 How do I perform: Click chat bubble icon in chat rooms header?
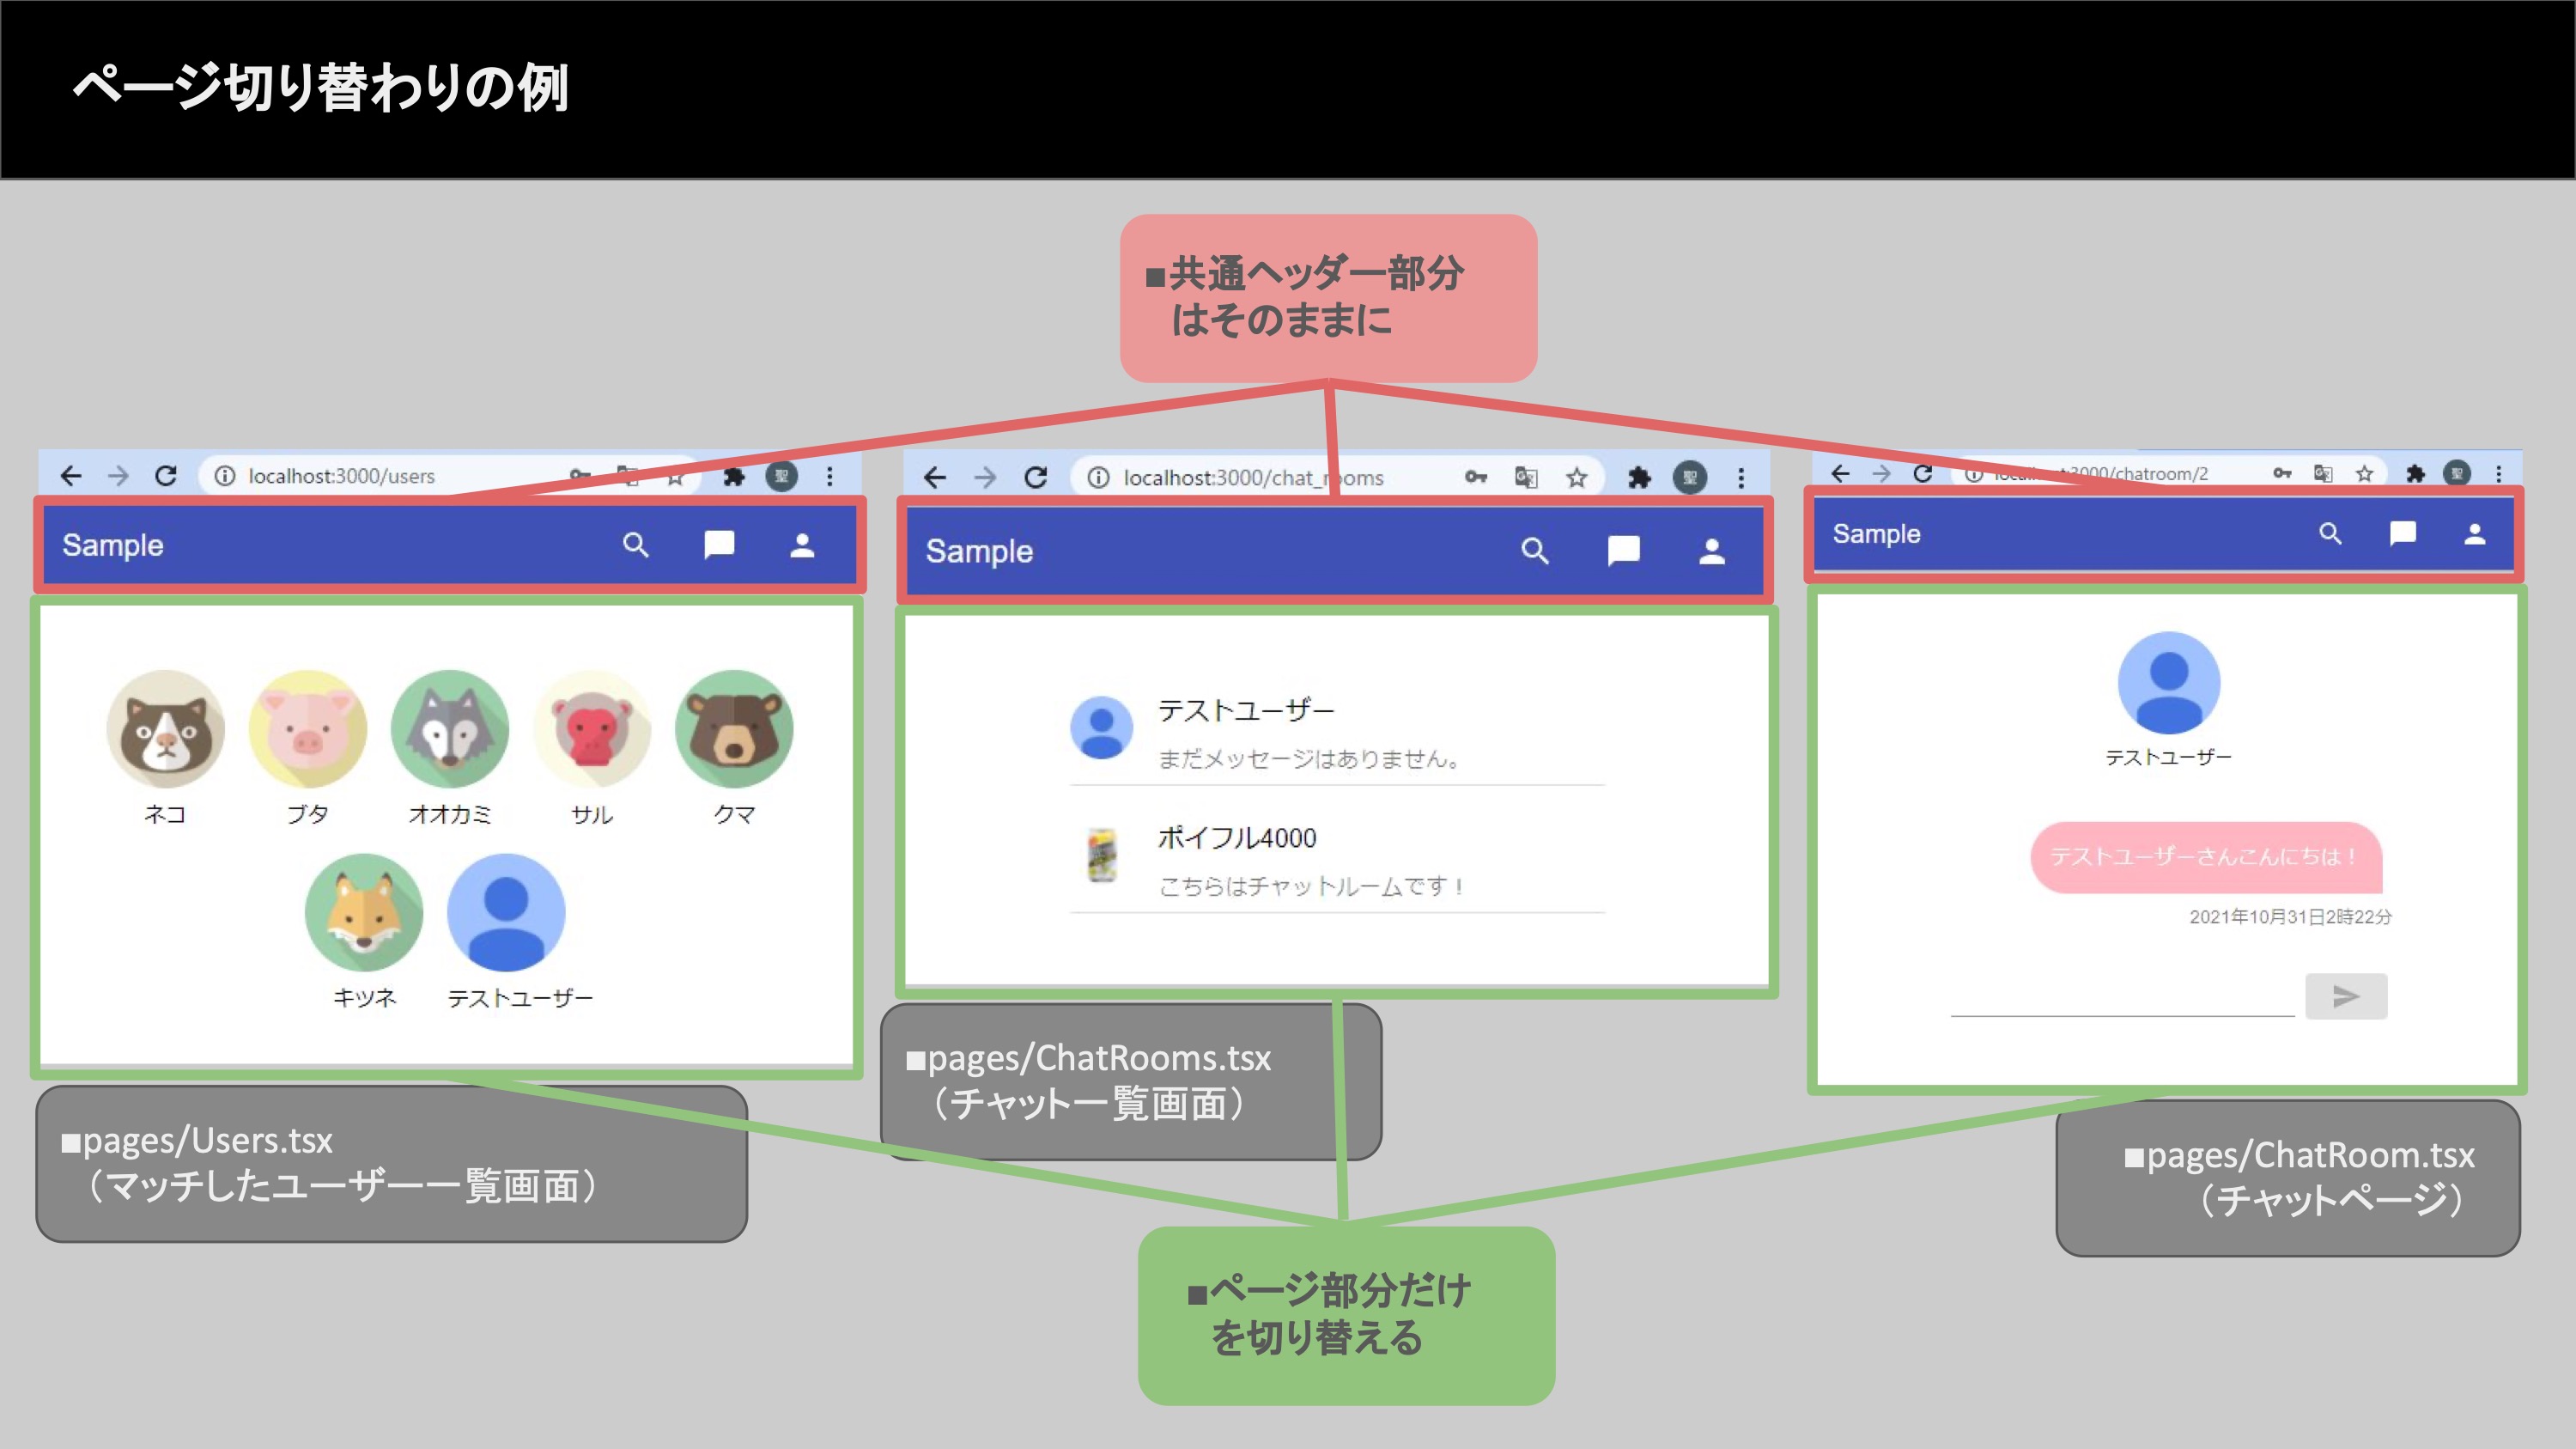point(1623,551)
